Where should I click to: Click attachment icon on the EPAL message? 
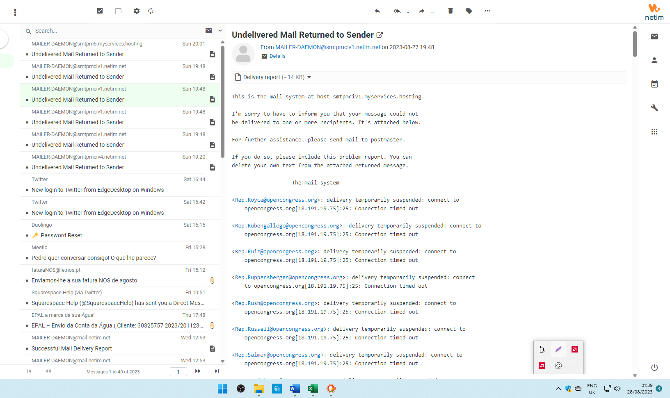point(212,325)
